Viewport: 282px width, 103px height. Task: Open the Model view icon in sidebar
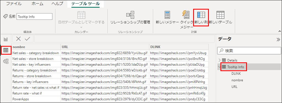[6, 62]
